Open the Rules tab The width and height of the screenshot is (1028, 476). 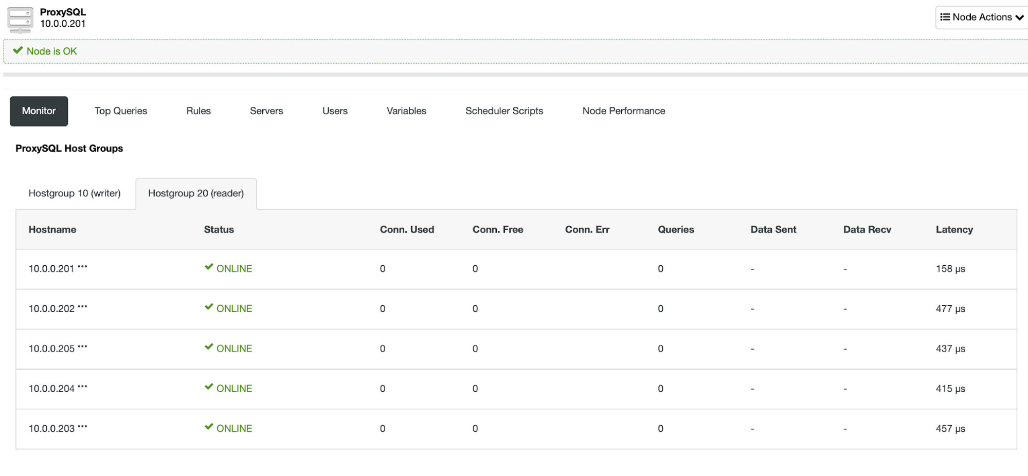point(199,111)
